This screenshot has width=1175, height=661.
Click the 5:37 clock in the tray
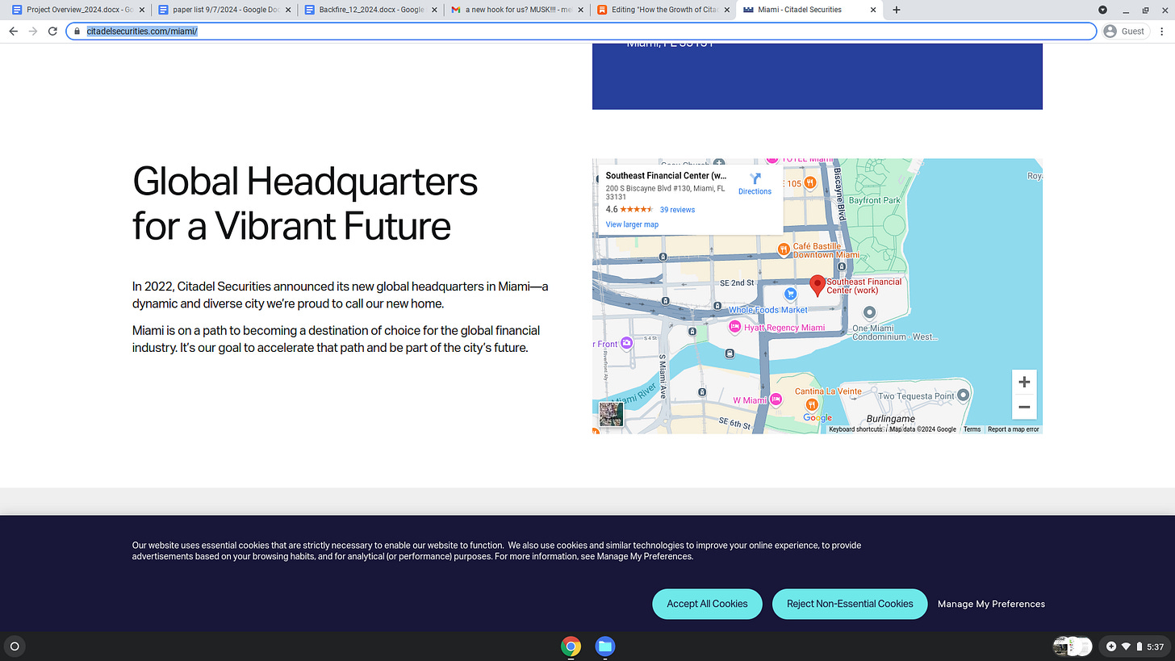tap(1155, 646)
